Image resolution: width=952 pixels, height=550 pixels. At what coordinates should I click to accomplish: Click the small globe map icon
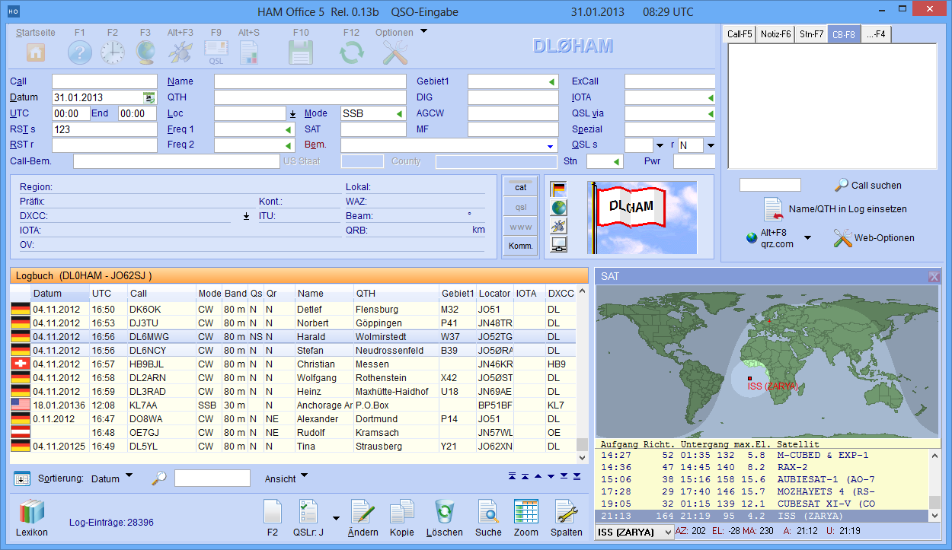(x=559, y=207)
